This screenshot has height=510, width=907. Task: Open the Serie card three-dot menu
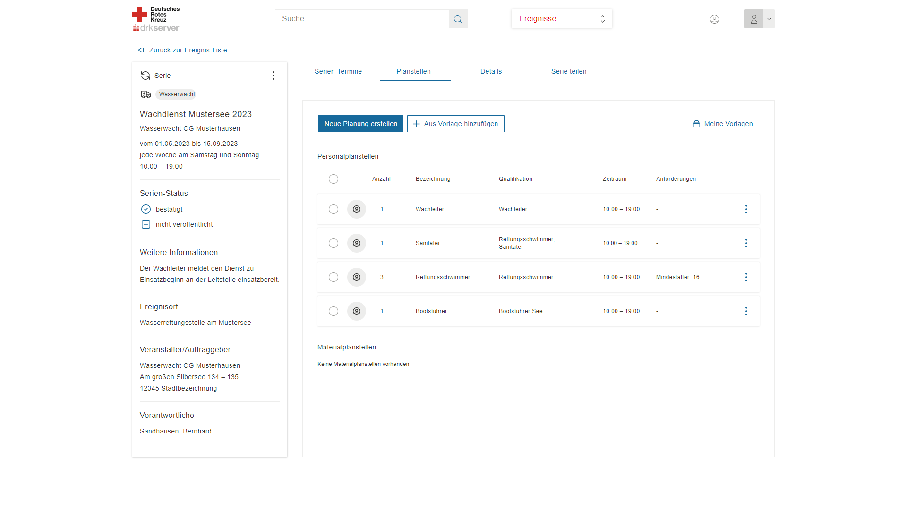(x=273, y=76)
